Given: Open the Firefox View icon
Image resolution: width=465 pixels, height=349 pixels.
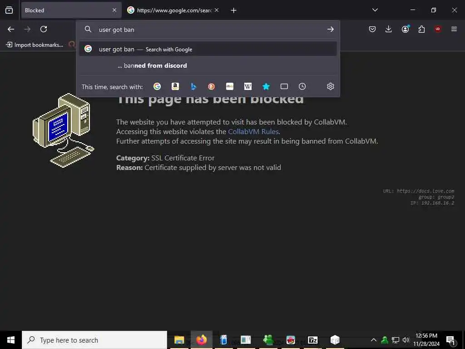Looking at the screenshot, I should click(x=9, y=10).
